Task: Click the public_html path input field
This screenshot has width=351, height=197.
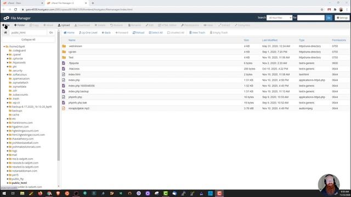Action: pos(28,33)
